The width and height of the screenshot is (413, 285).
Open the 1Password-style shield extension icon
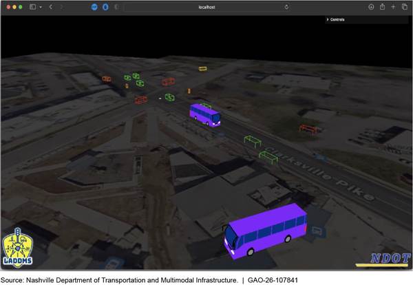click(x=105, y=7)
